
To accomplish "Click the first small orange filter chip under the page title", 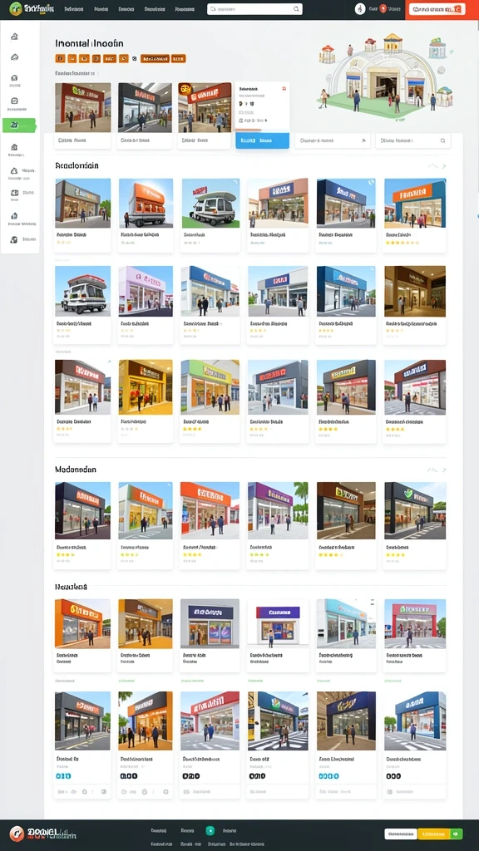I will point(60,59).
